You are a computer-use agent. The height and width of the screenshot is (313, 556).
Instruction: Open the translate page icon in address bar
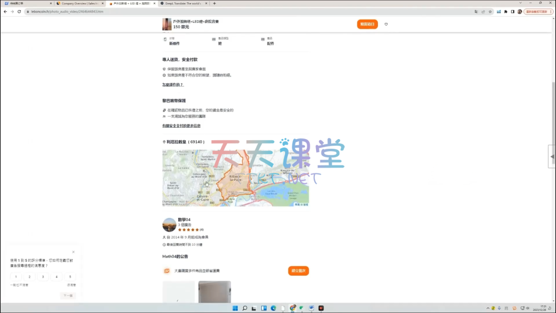[476, 11]
